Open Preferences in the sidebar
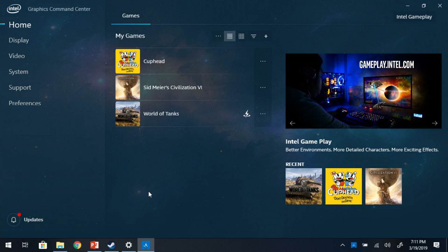The image size is (448, 252). tap(25, 103)
